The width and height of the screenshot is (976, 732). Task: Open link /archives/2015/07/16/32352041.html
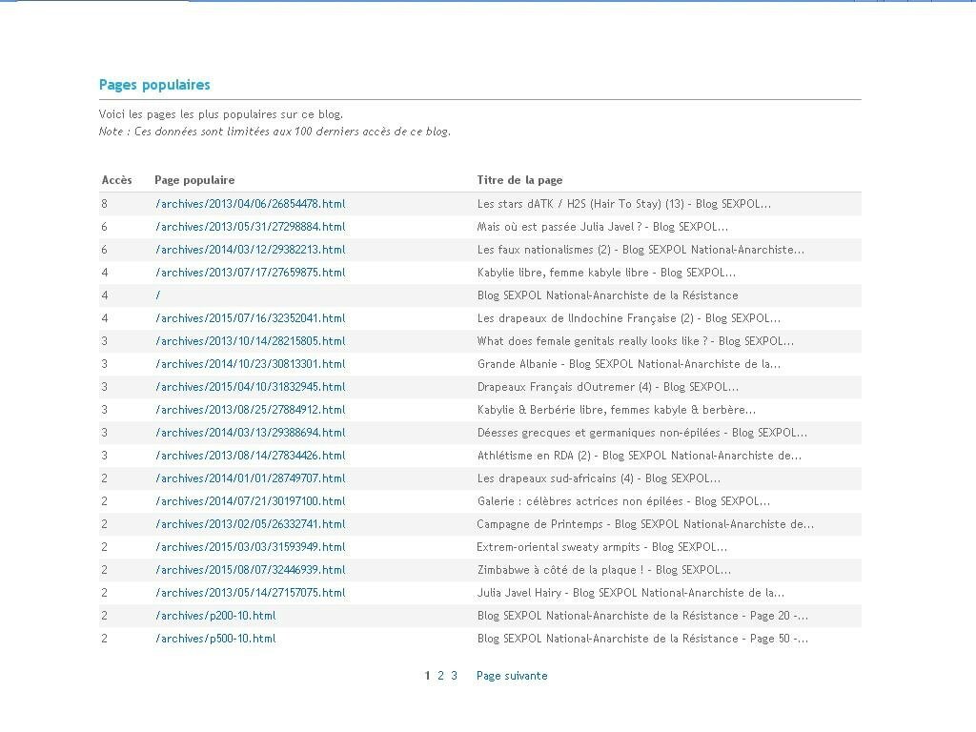251,318
